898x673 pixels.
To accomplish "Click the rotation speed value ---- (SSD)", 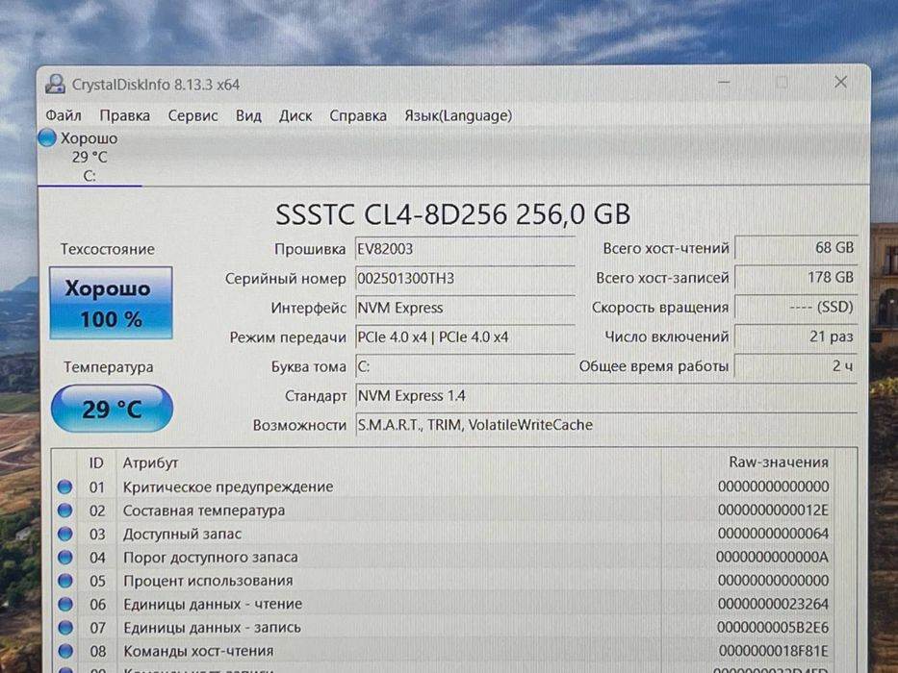I will point(796,308).
